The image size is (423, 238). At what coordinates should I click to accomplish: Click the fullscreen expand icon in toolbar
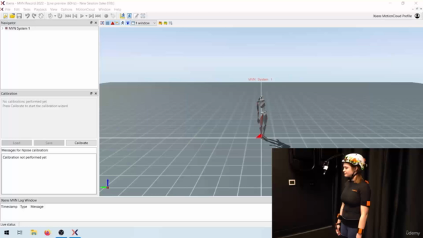pyautogui.click(x=143, y=16)
